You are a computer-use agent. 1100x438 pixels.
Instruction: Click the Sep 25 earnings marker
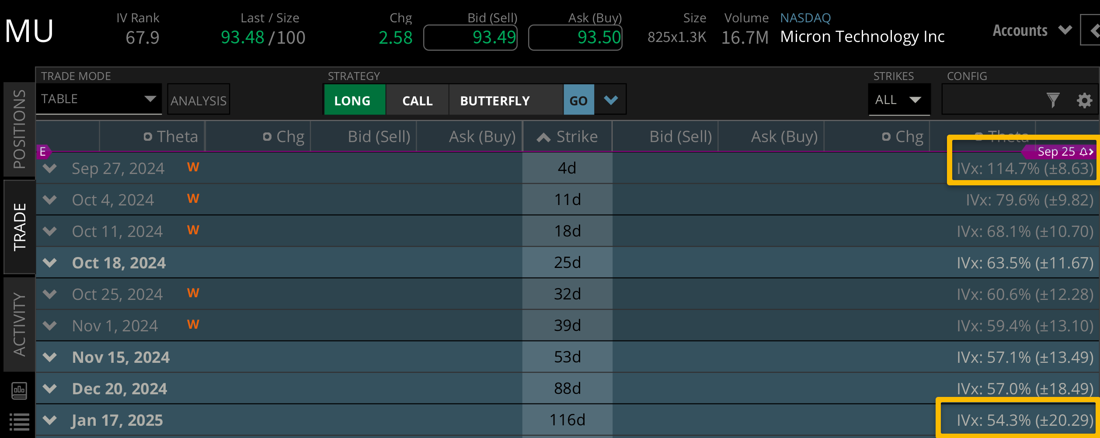(1060, 152)
